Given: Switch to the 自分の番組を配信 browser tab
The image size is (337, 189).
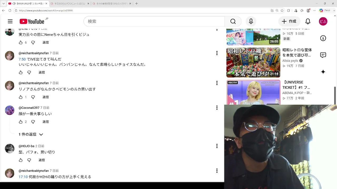Looking at the screenshot, I should pyautogui.click(x=111, y=4).
